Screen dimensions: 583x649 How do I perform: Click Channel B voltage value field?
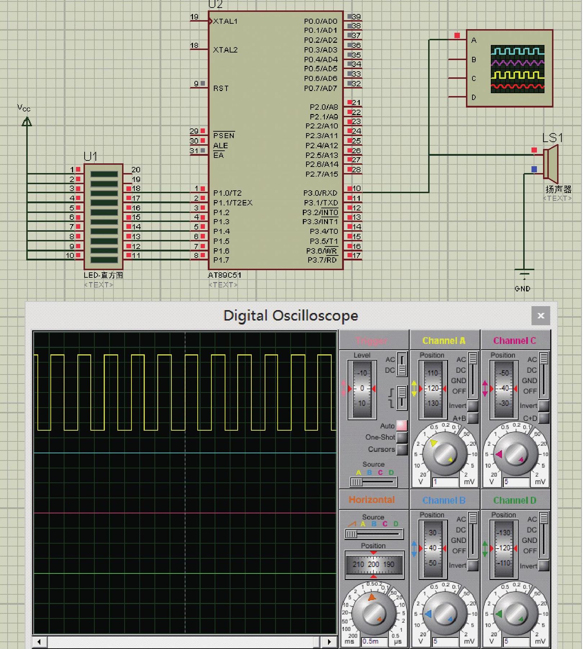coord(445,641)
